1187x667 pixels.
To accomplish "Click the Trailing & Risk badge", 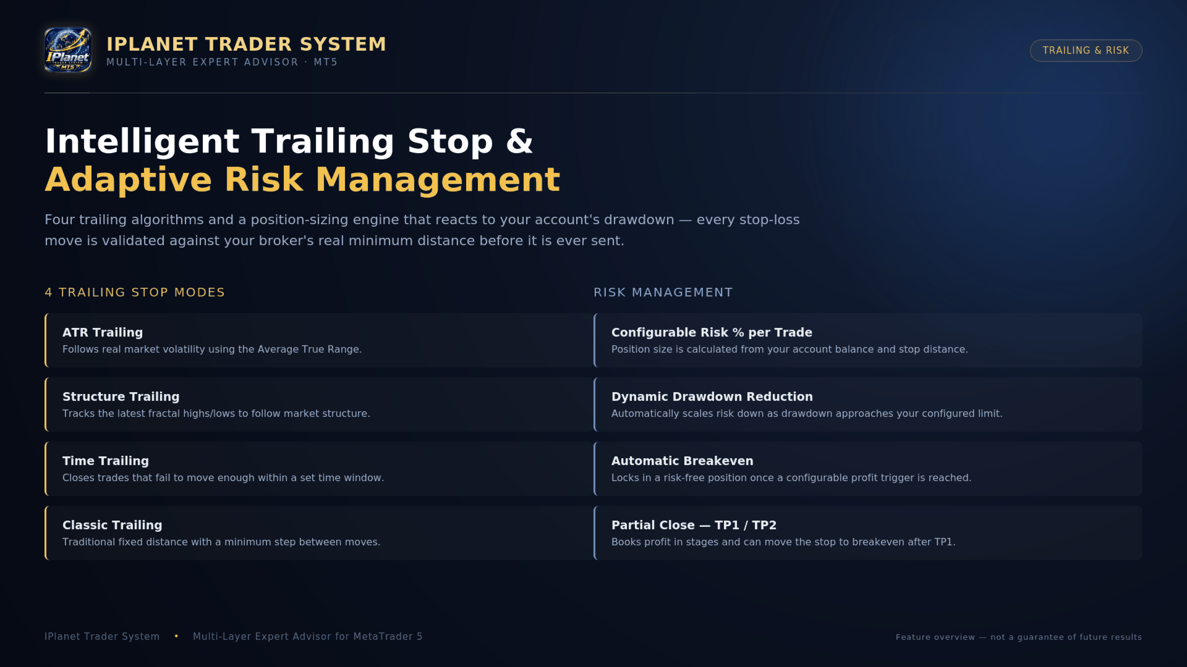I will [x=1086, y=51].
